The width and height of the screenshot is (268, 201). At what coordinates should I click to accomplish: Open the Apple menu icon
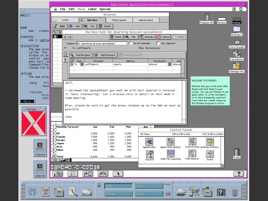pos(55,9)
